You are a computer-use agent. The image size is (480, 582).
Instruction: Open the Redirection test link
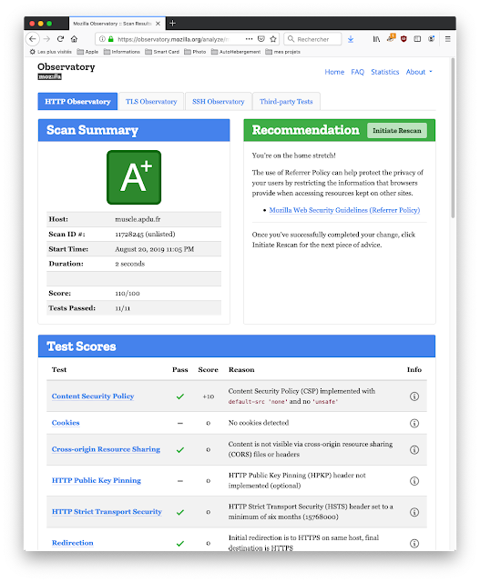73,543
